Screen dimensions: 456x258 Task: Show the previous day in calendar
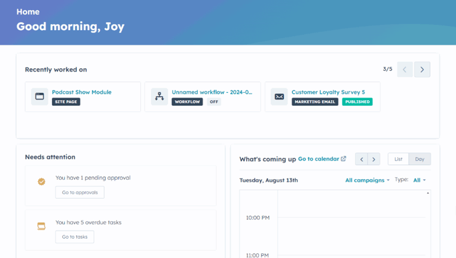click(362, 159)
